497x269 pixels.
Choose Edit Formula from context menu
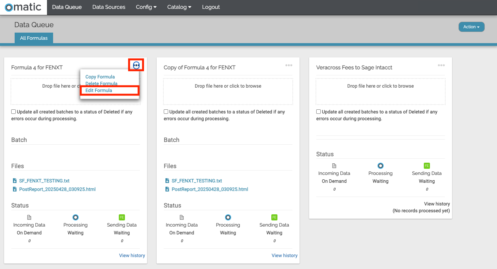[99, 90]
